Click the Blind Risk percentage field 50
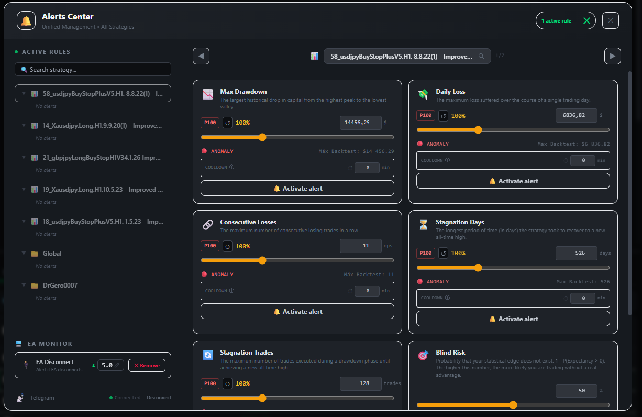 coord(577,391)
